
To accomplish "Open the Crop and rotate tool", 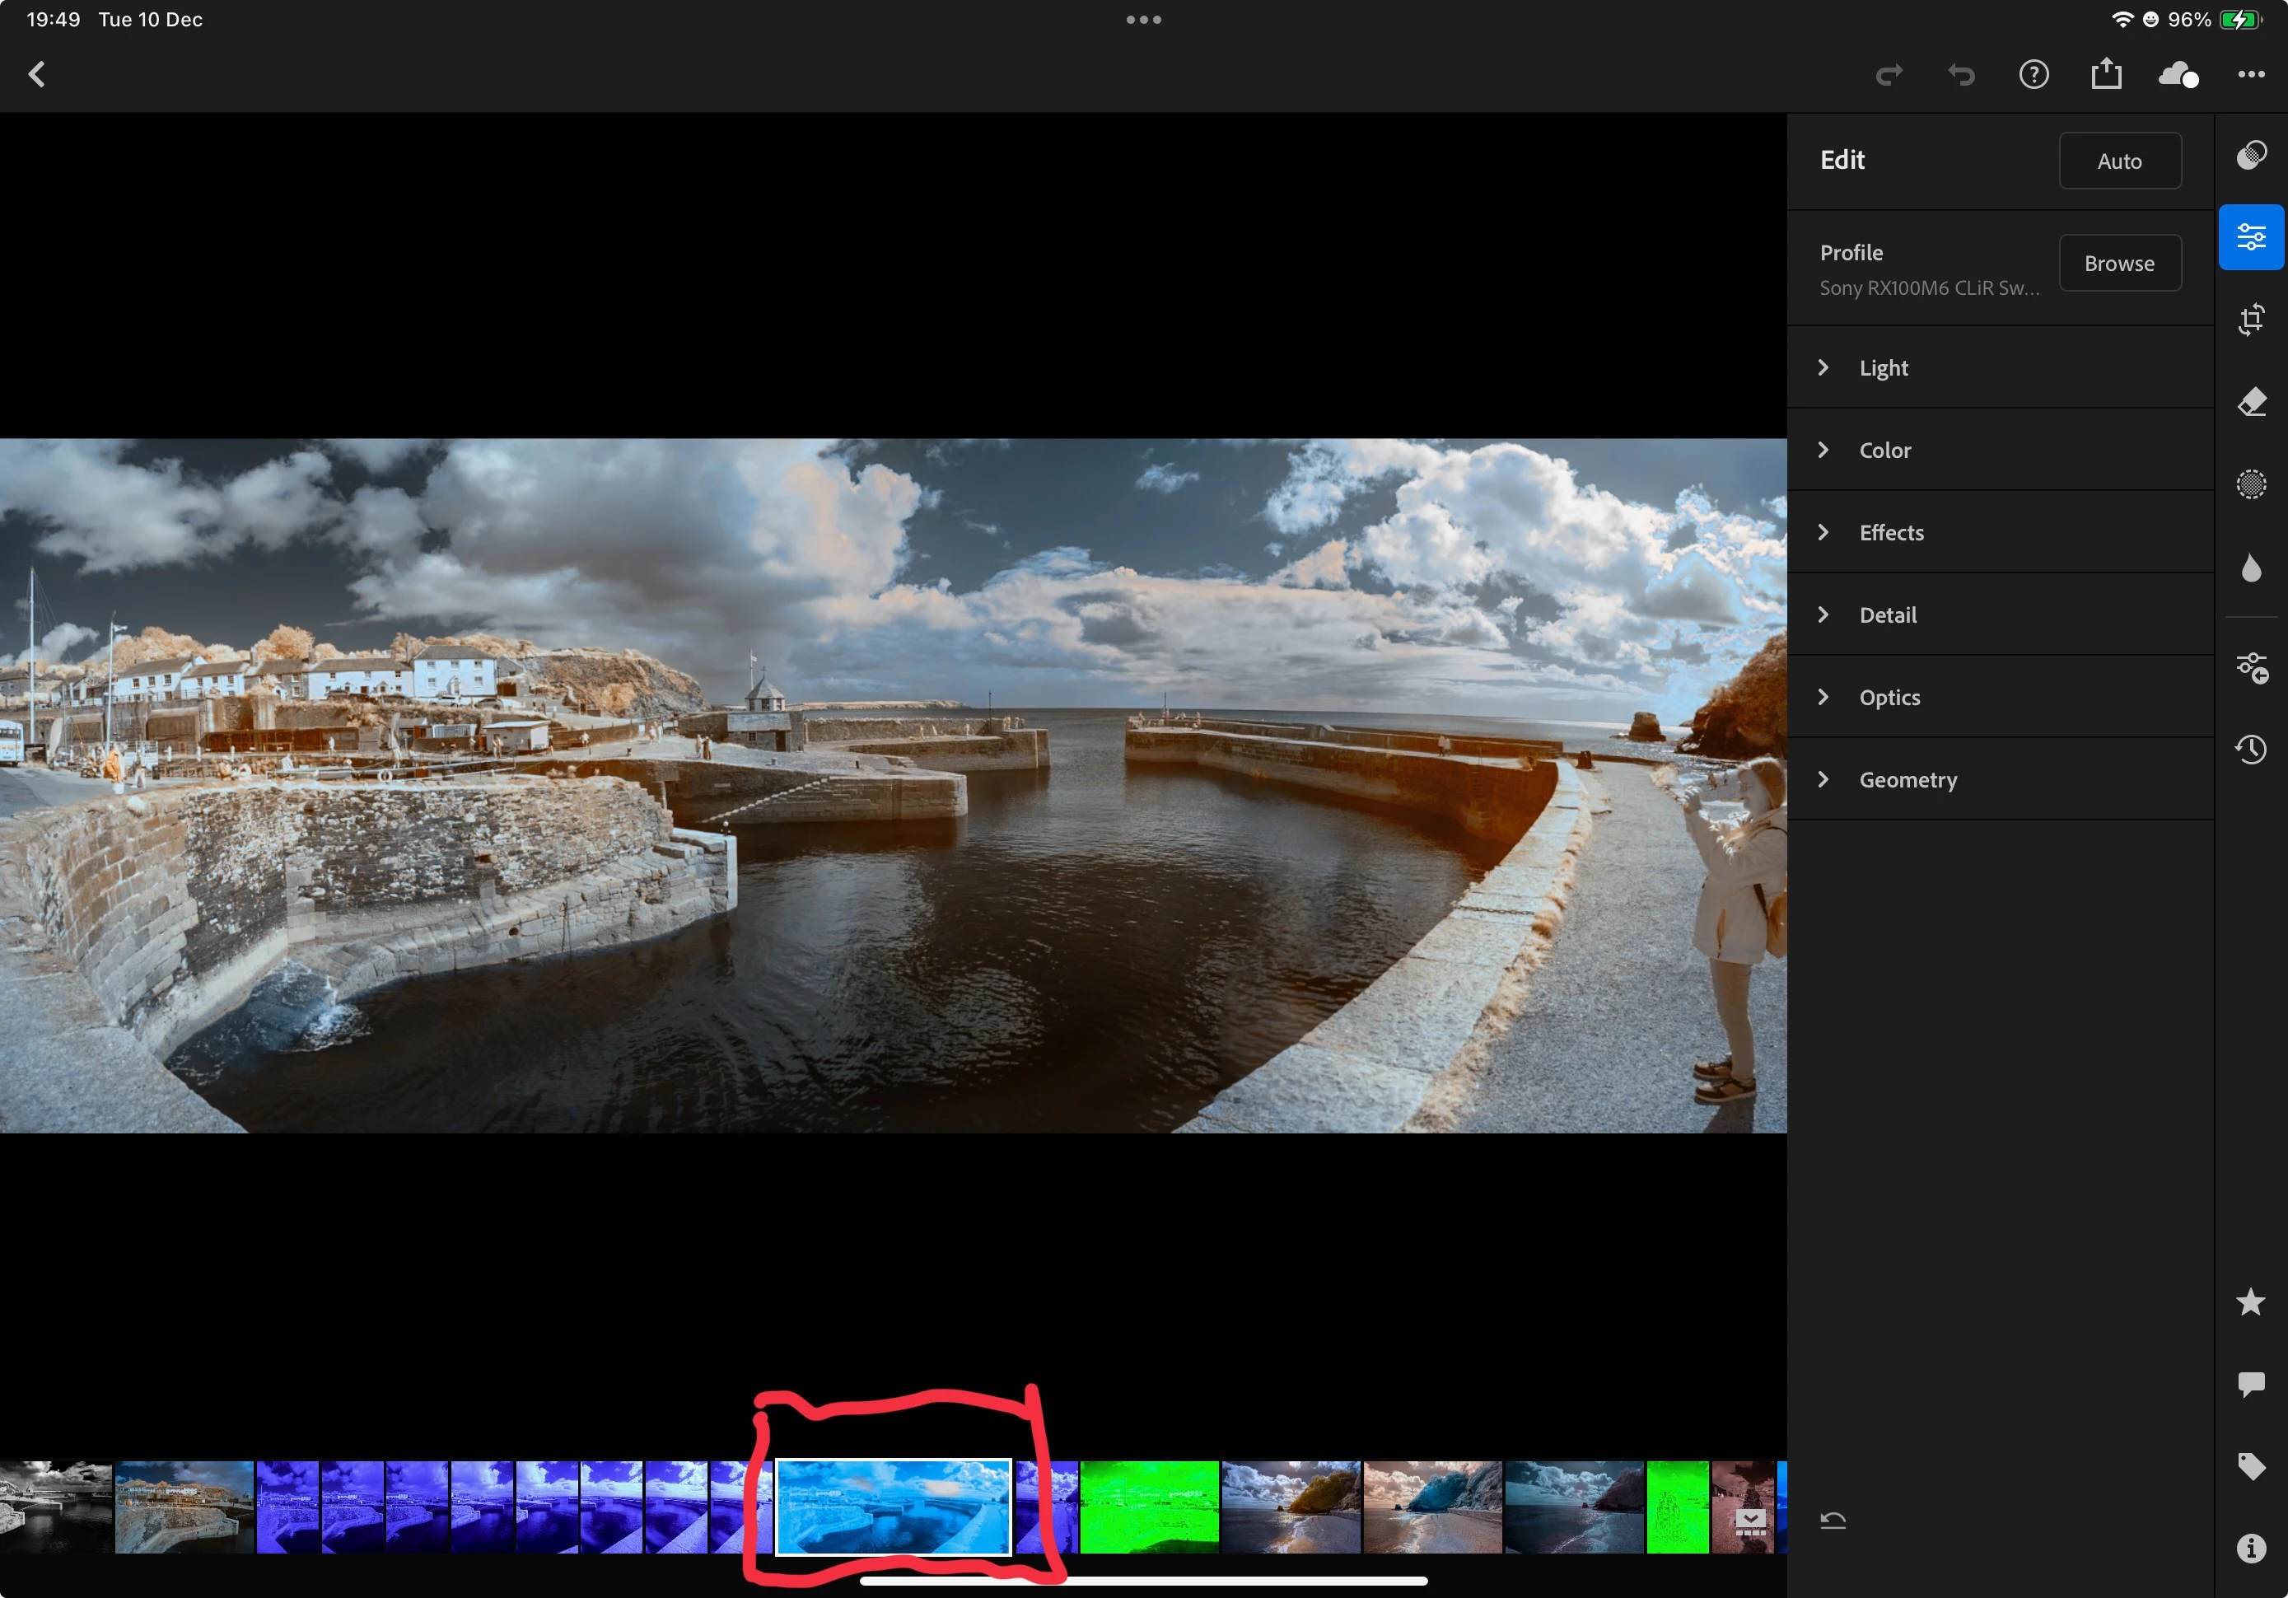I will 2250,319.
